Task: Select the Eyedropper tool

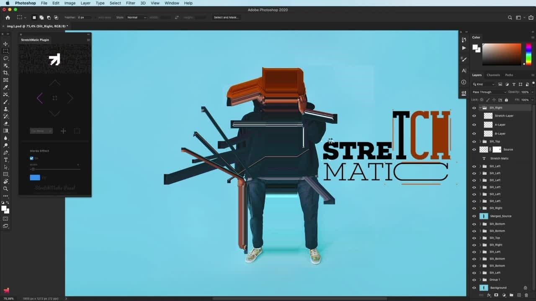Action: (5, 87)
